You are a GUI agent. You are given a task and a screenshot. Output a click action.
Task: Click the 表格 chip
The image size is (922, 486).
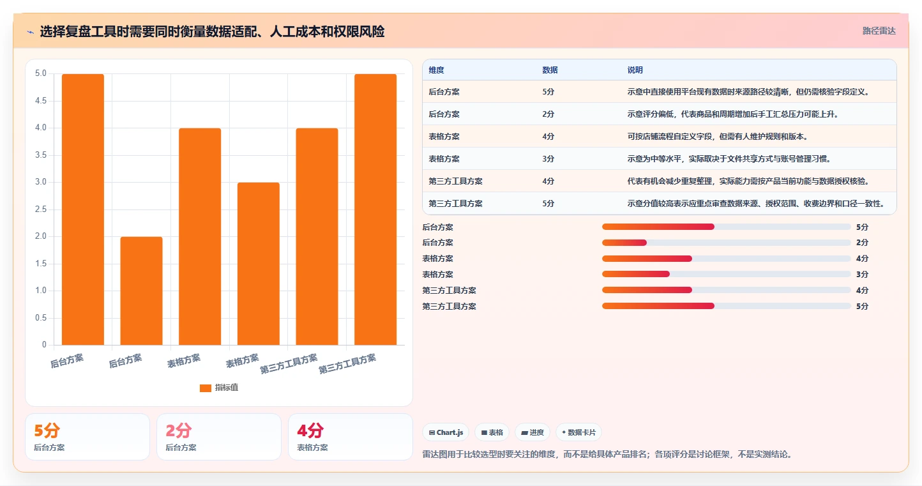492,432
